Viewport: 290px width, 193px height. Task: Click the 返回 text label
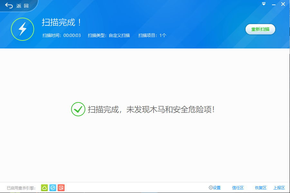(x=23, y=6)
